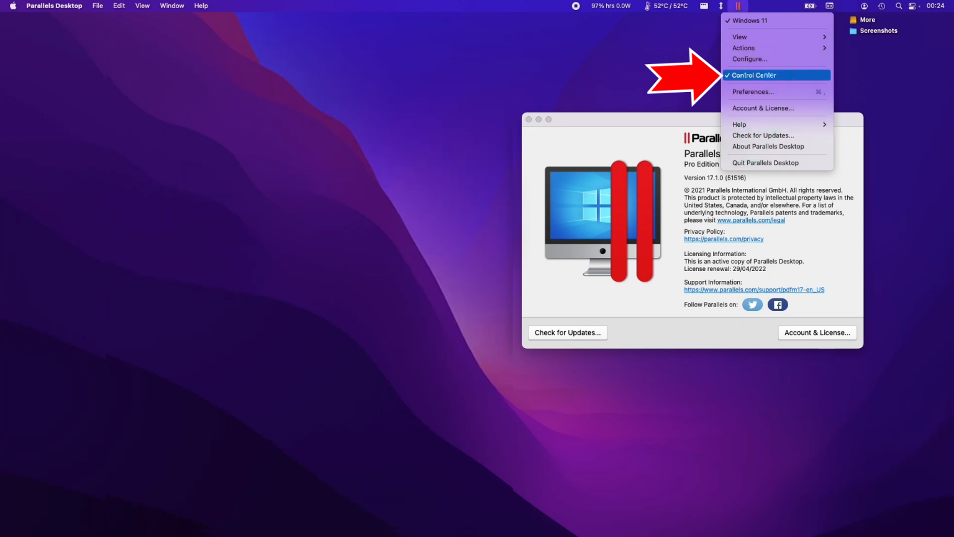Open the Parallels support pdfm17 link
954x537 pixels.
(754, 290)
